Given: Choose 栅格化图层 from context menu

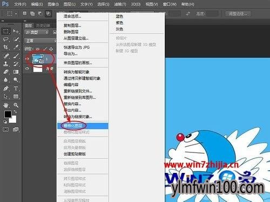Looking at the screenshot, I should [83, 126].
